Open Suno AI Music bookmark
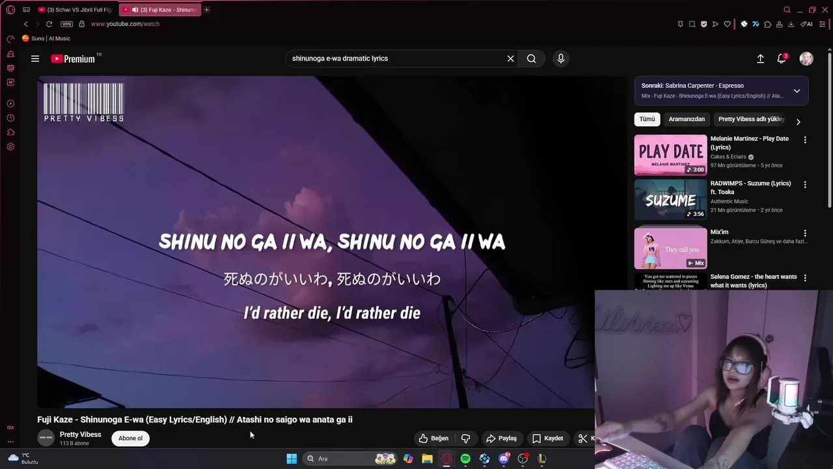This screenshot has height=469, width=833. [x=46, y=38]
